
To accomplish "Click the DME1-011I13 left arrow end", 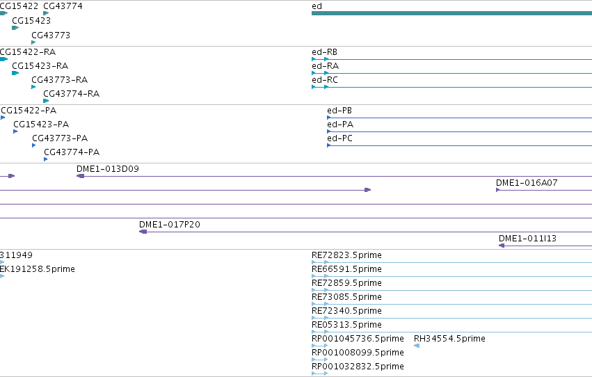I will pos(502,246).
